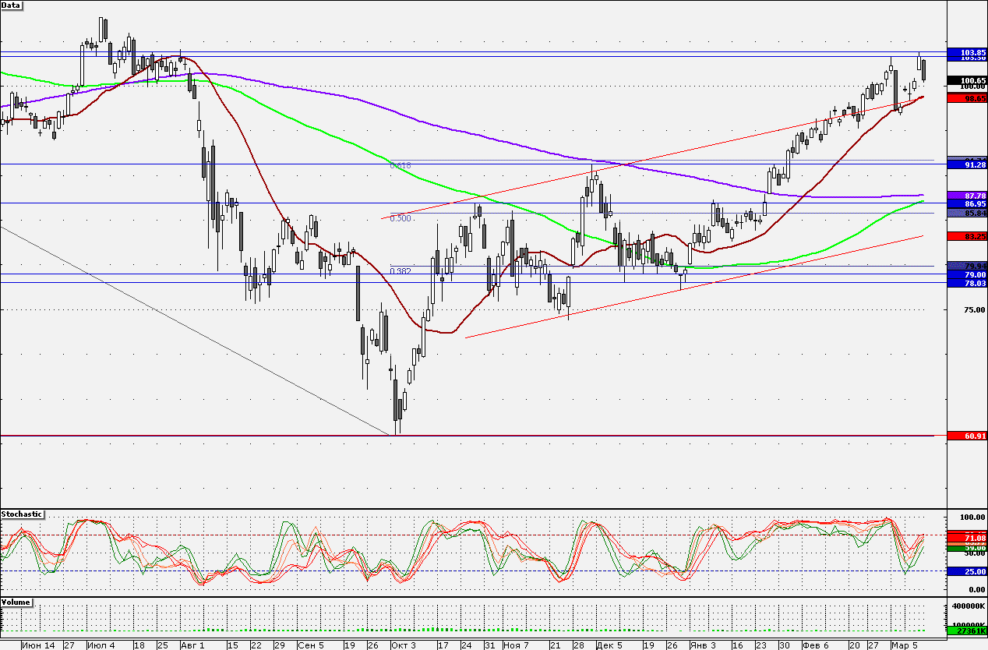
Task: Select the Янв 3 date axis label
Action: (x=703, y=645)
